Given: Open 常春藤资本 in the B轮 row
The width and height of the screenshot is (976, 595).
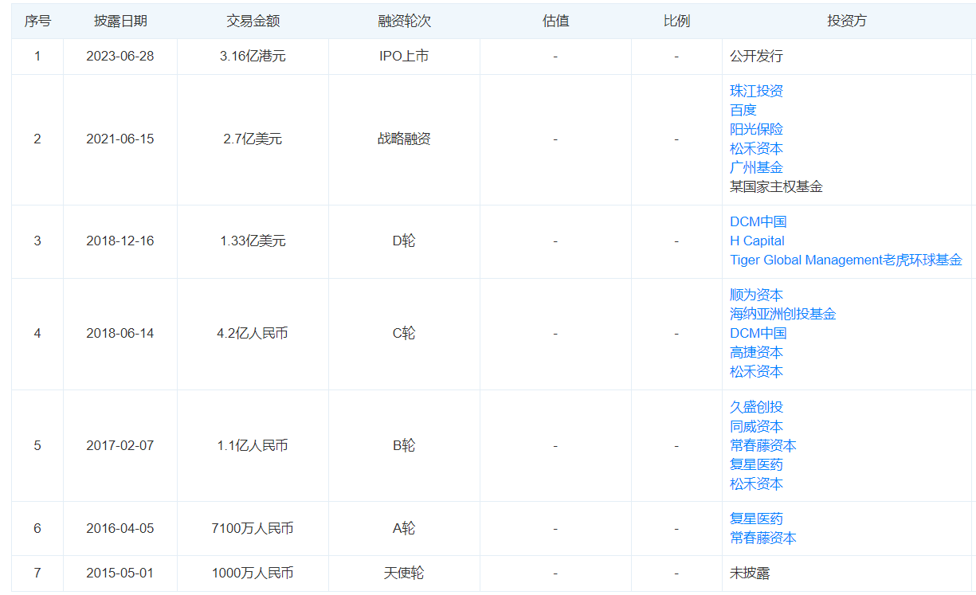Looking at the screenshot, I should point(763,445).
